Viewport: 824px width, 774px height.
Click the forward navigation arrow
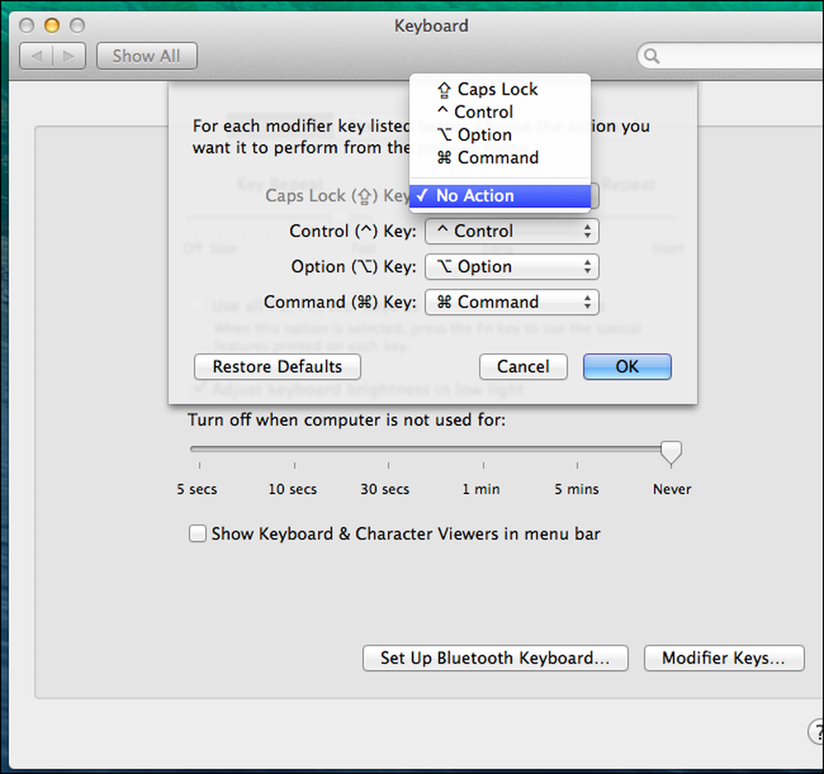click(69, 56)
